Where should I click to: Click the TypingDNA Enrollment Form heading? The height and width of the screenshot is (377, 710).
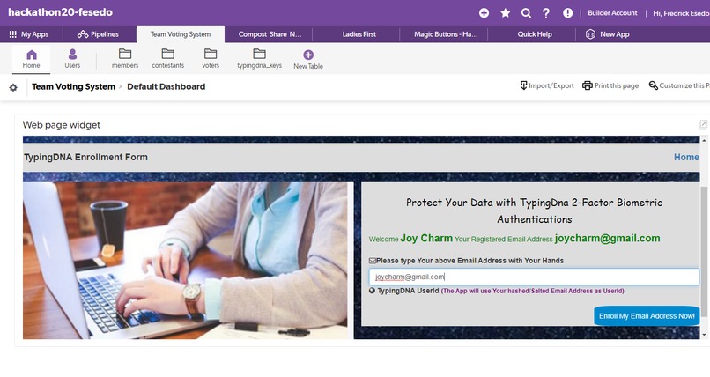tap(85, 157)
